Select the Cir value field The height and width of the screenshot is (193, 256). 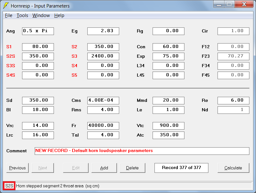[234, 31]
